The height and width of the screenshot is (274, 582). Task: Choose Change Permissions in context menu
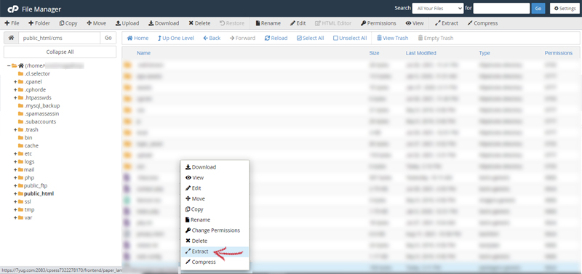click(x=215, y=230)
